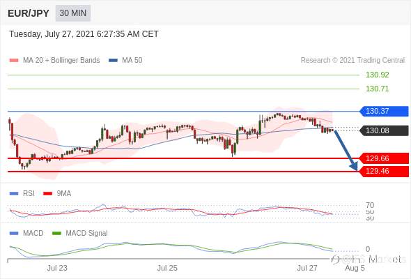Click the MACD Signal legend label
This screenshot has height=279, width=411.
[x=87, y=233]
